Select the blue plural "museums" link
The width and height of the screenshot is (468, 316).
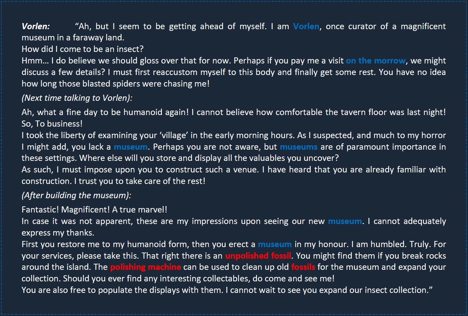coord(299,147)
